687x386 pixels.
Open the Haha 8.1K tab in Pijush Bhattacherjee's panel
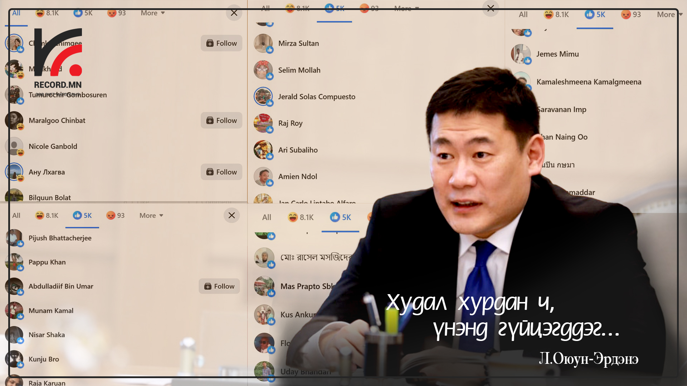tap(47, 215)
